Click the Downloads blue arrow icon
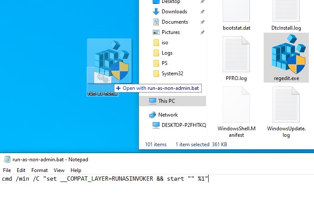Viewport: 314px width, 197px height. [x=156, y=12]
